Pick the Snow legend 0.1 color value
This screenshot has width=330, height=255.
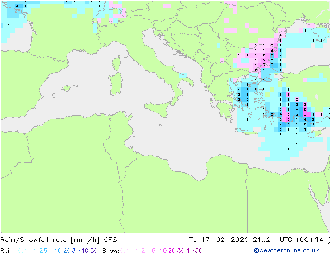[x=124, y=251]
